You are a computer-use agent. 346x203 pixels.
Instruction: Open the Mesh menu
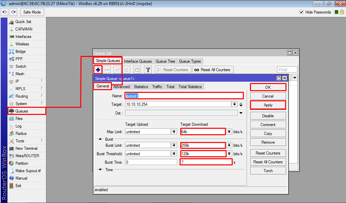coord(27,74)
